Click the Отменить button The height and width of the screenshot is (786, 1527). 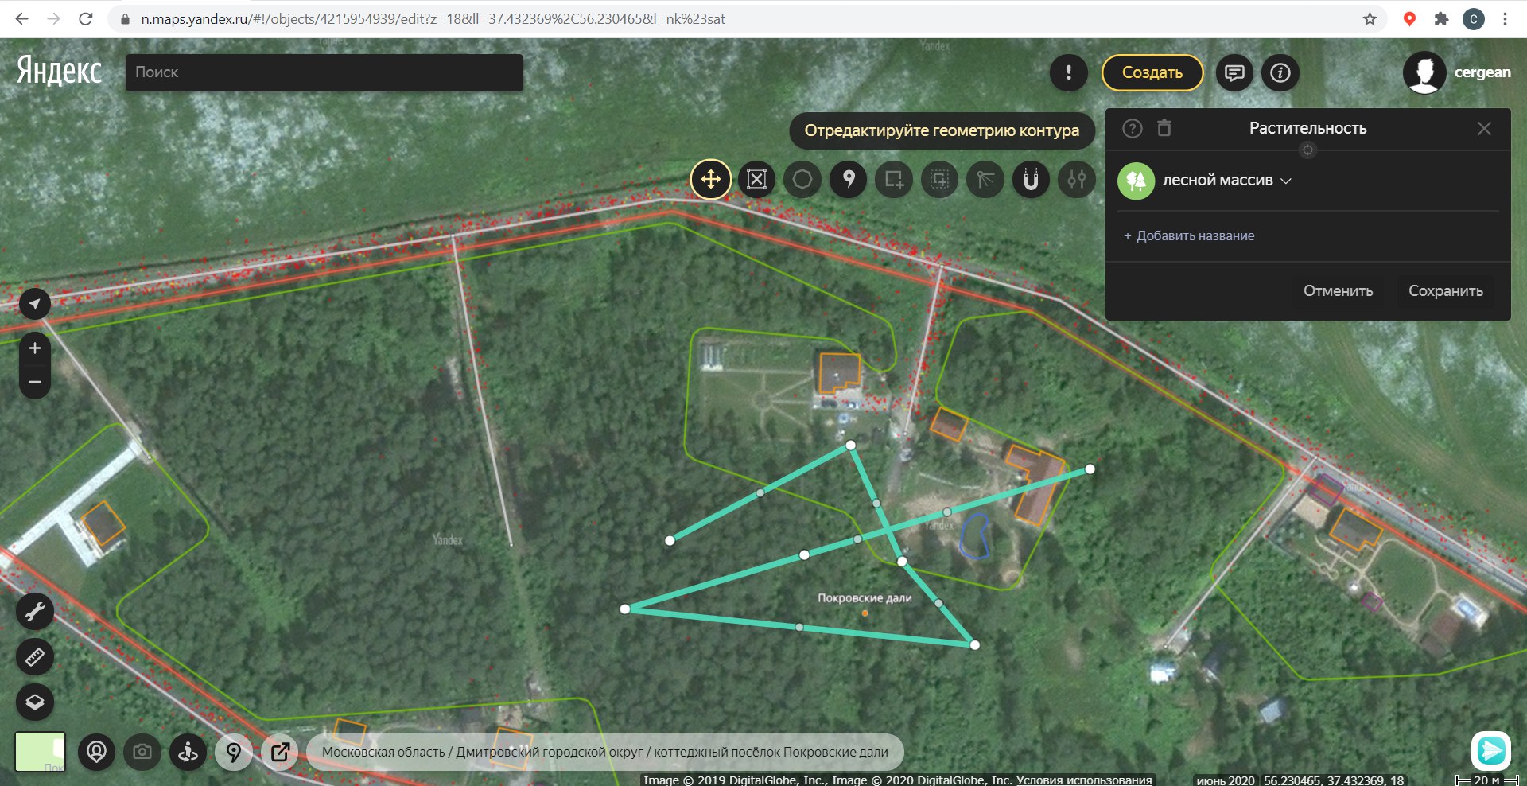pos(1338,290)
